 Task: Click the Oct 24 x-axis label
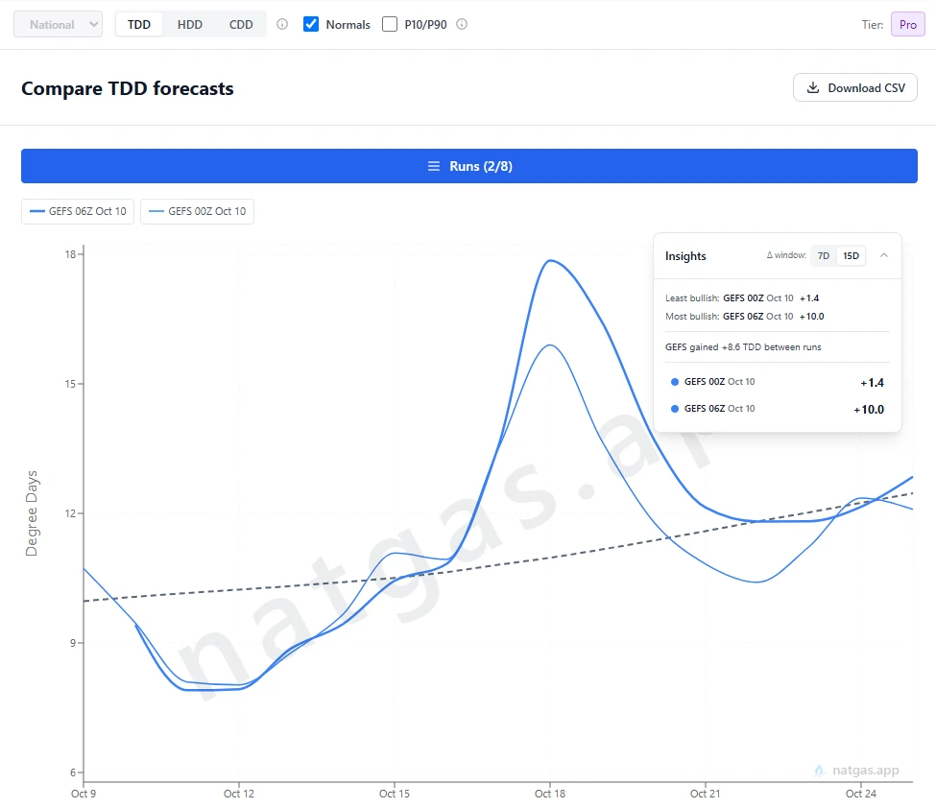(x=861, y=794)
